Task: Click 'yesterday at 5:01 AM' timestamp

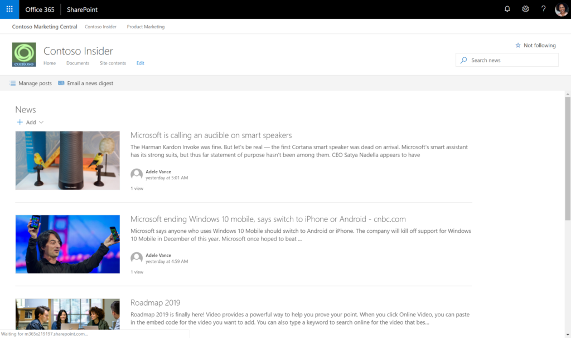Action: point(167,178)
